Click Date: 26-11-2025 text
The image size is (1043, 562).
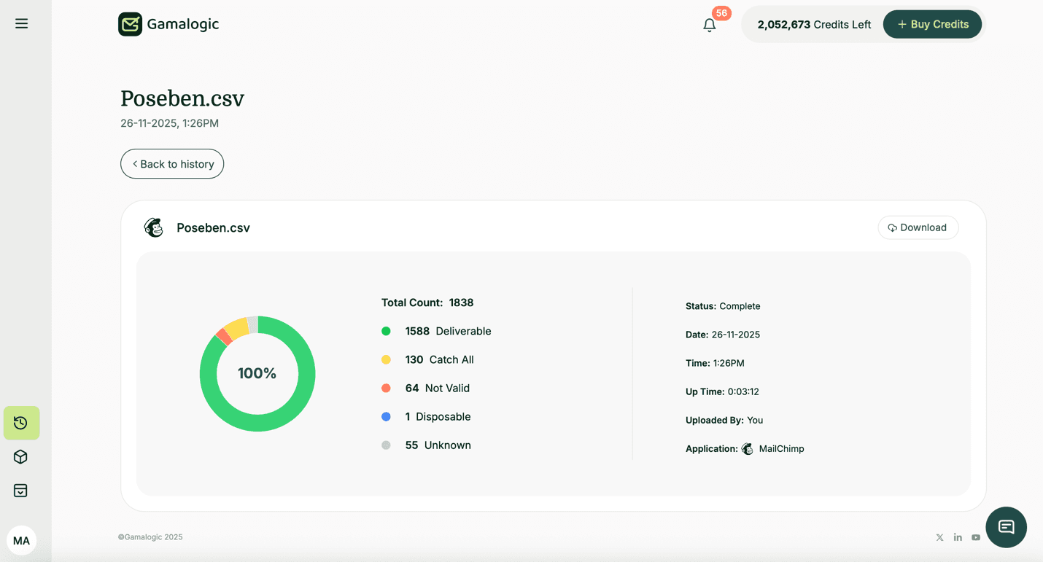pos(723,335)
